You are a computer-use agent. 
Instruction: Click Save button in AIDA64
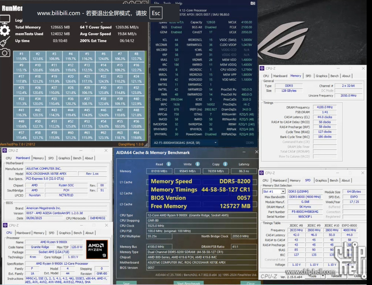pyautogui.click(x=126, y=283)
